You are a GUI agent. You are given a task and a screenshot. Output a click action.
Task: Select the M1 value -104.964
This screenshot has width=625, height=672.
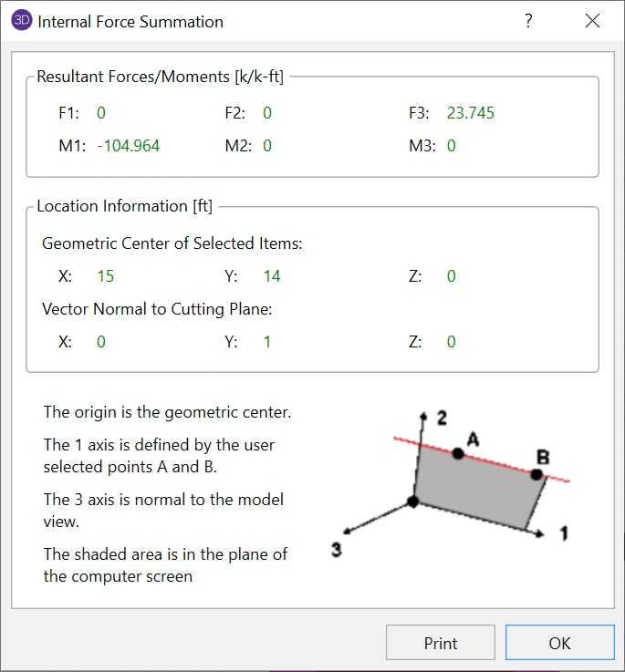[x=129, y=146]
